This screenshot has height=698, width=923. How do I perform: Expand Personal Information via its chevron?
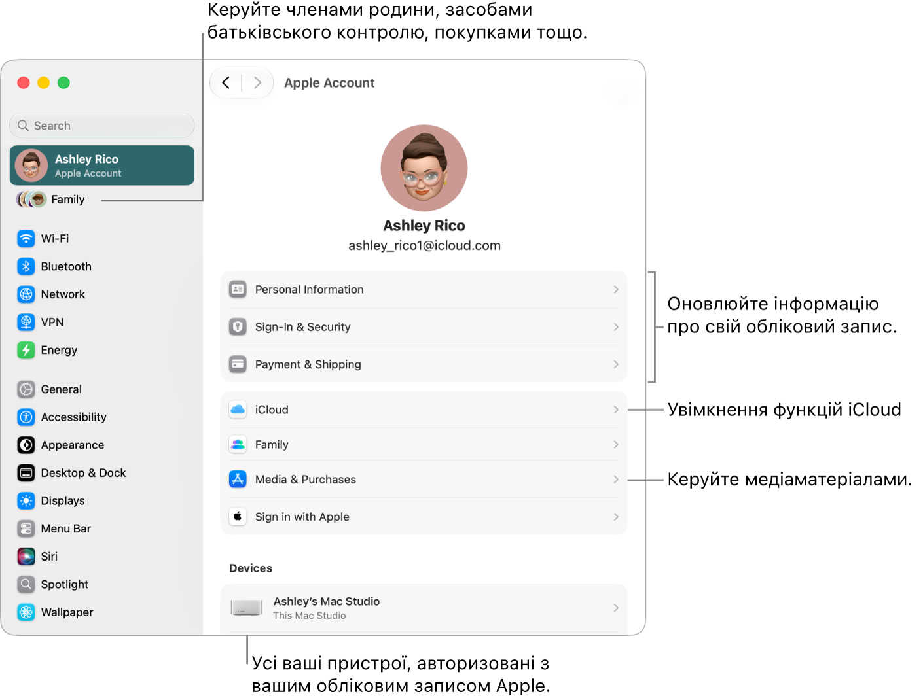point(616,289)
